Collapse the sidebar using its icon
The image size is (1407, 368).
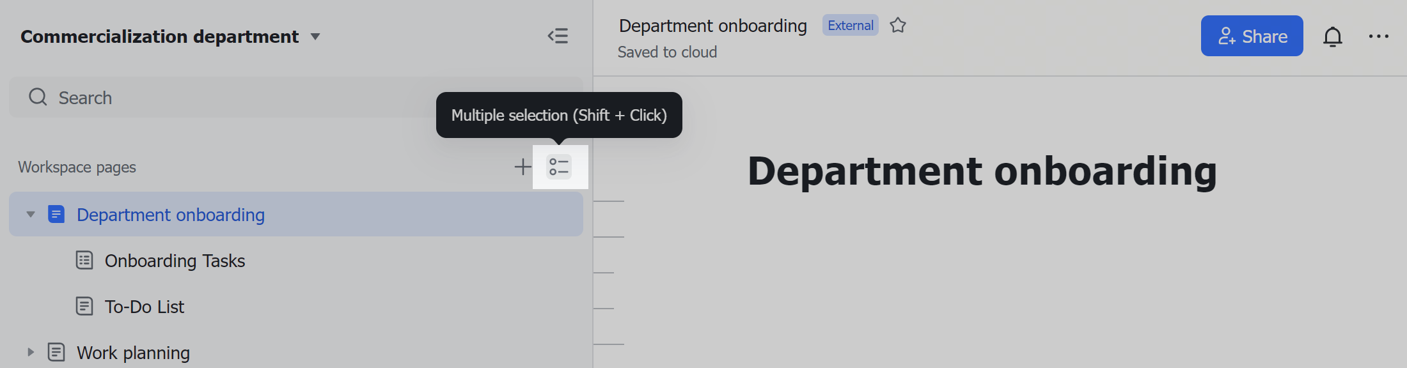coord(558,36)
